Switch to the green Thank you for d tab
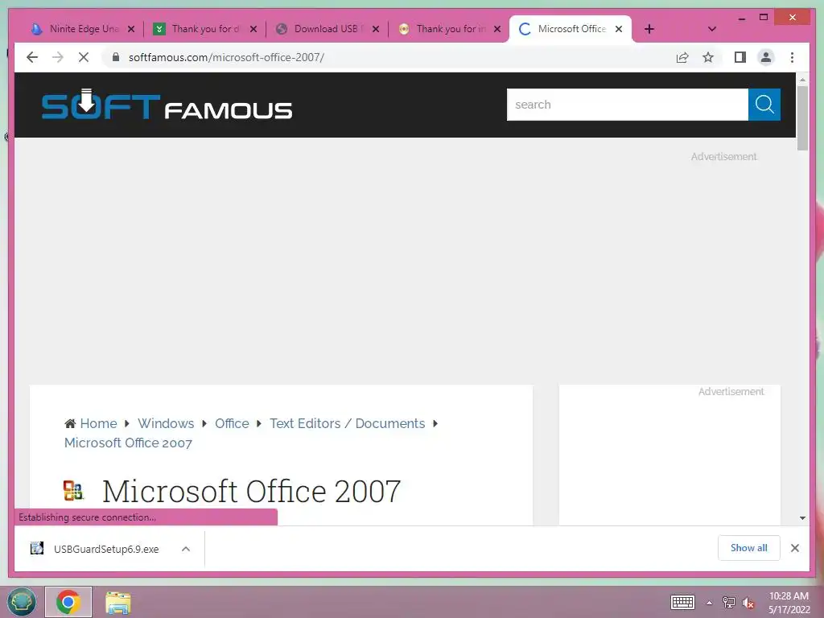The image size is (824, 618). [x=205, y=29]
